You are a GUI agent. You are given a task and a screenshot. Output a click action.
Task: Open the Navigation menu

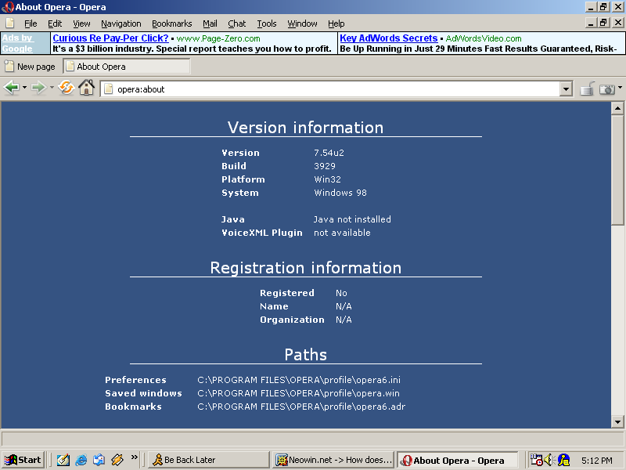121,23
